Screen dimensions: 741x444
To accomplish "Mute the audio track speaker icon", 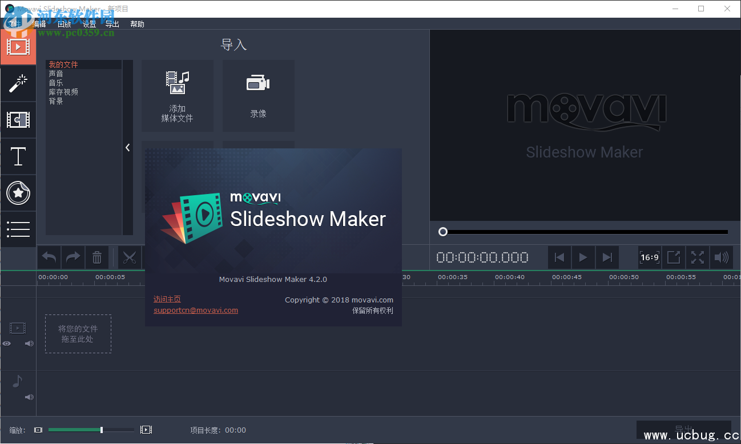I will click(29, 397).
